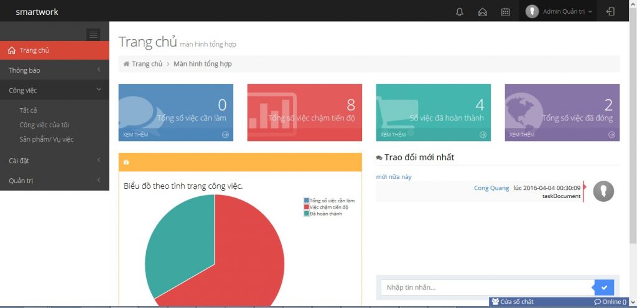The width and height of the screenshot is (637, 308).
Task: Click the taskDocument text in chat
Action: pyautogui.click(x=562, y=196)
